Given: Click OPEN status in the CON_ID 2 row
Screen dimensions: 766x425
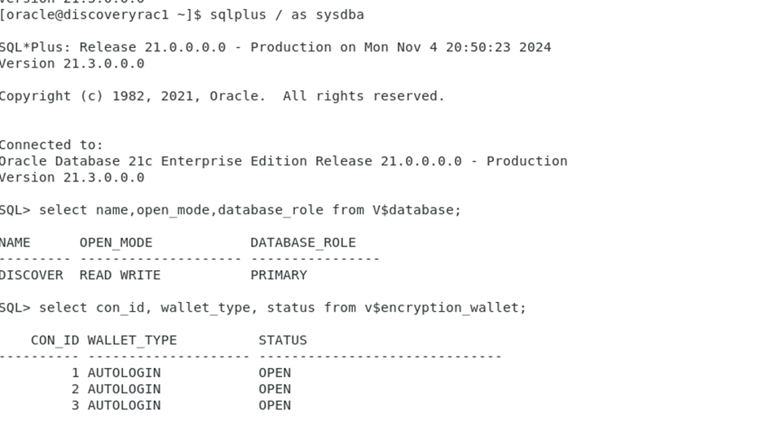Looking at the screenshot, I should (x=275, y=389).
